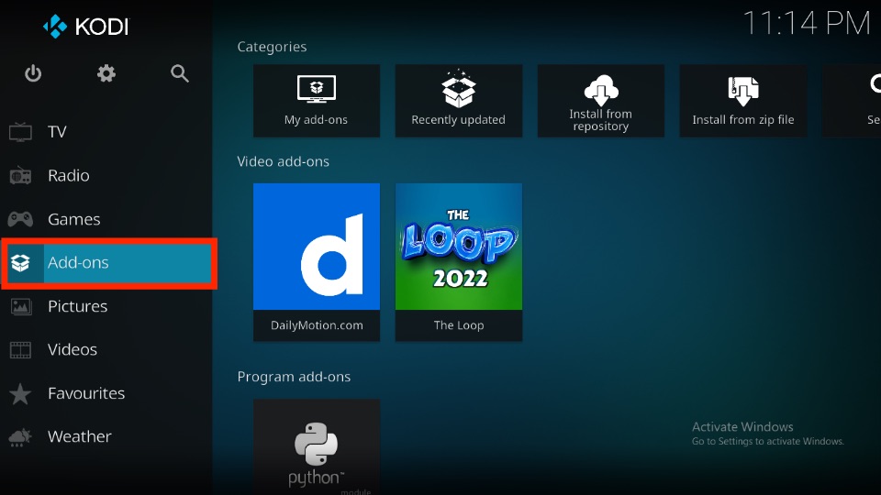This screenshot has width=881, height=495.
Task: Click the Weather cloud icon
Action: 21,437
